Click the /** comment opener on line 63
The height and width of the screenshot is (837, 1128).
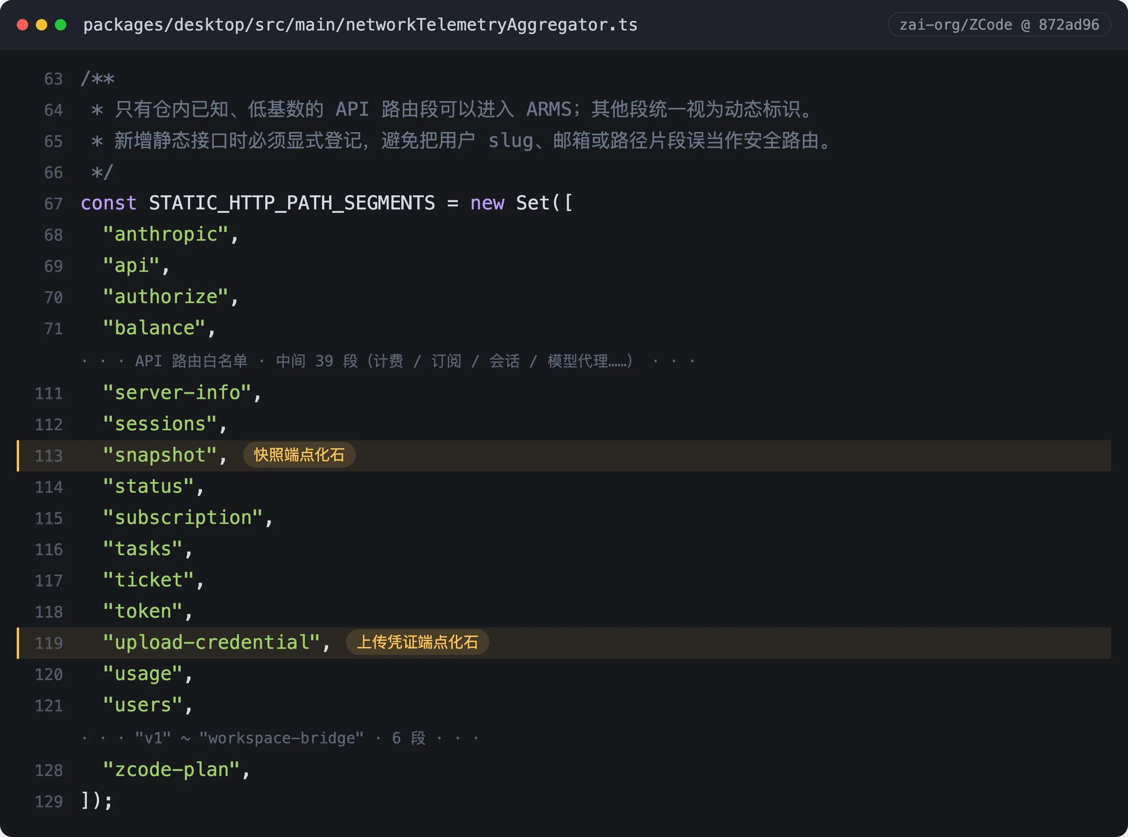tap(97, 79)
